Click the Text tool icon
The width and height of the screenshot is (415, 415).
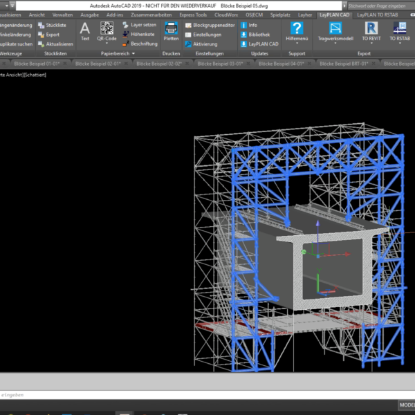pyautogui.click(x=85, y=30)
